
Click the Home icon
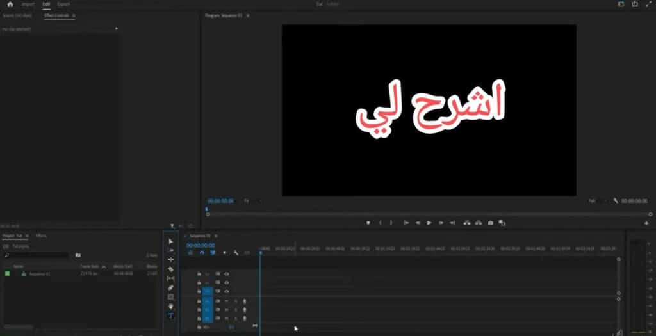tap(10, 4)
